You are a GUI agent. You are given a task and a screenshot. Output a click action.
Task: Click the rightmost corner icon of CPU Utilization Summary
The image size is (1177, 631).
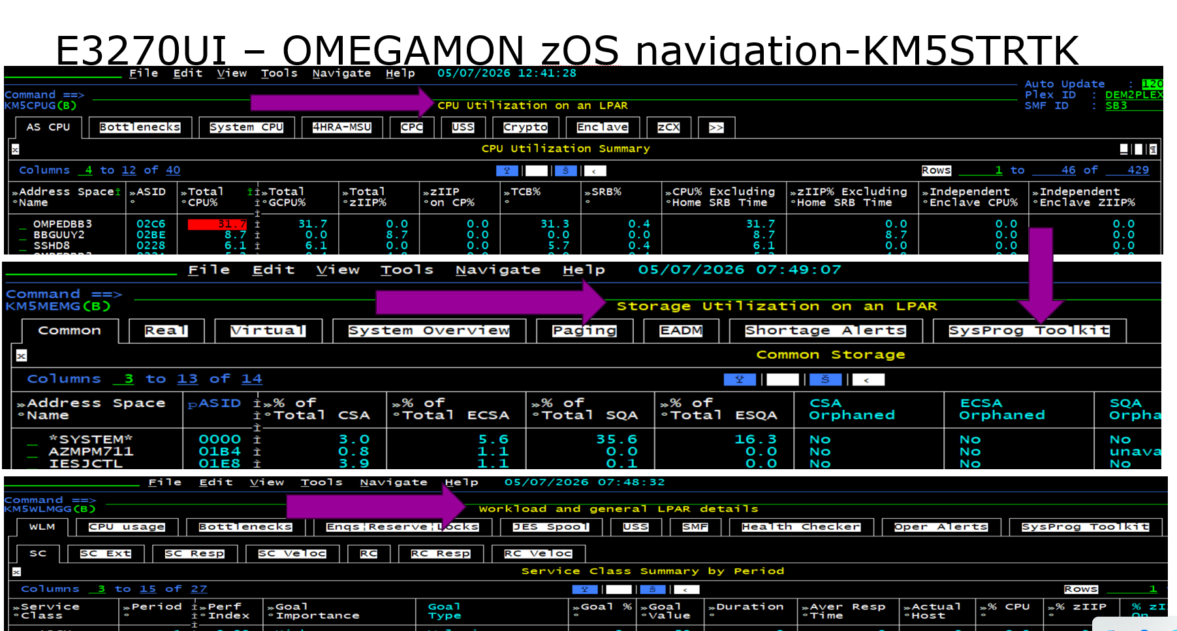1153,149
